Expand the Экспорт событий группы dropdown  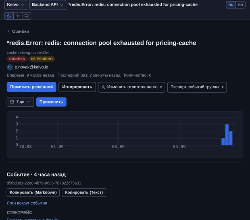(x=197, y=87)
